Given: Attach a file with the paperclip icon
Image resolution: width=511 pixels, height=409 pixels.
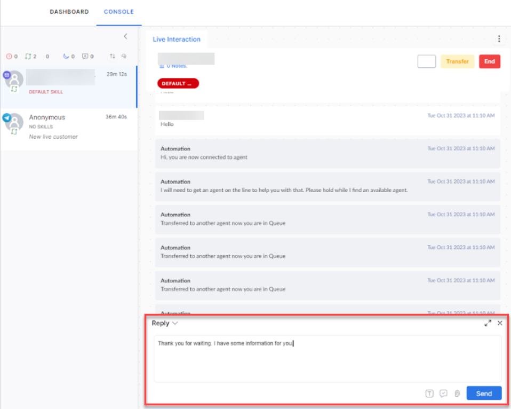Looking at the screenshot, I should [x=457, y=394].
